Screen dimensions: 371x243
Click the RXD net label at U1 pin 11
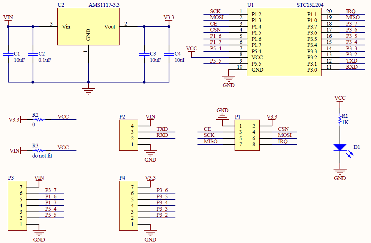tap(352, 67)
